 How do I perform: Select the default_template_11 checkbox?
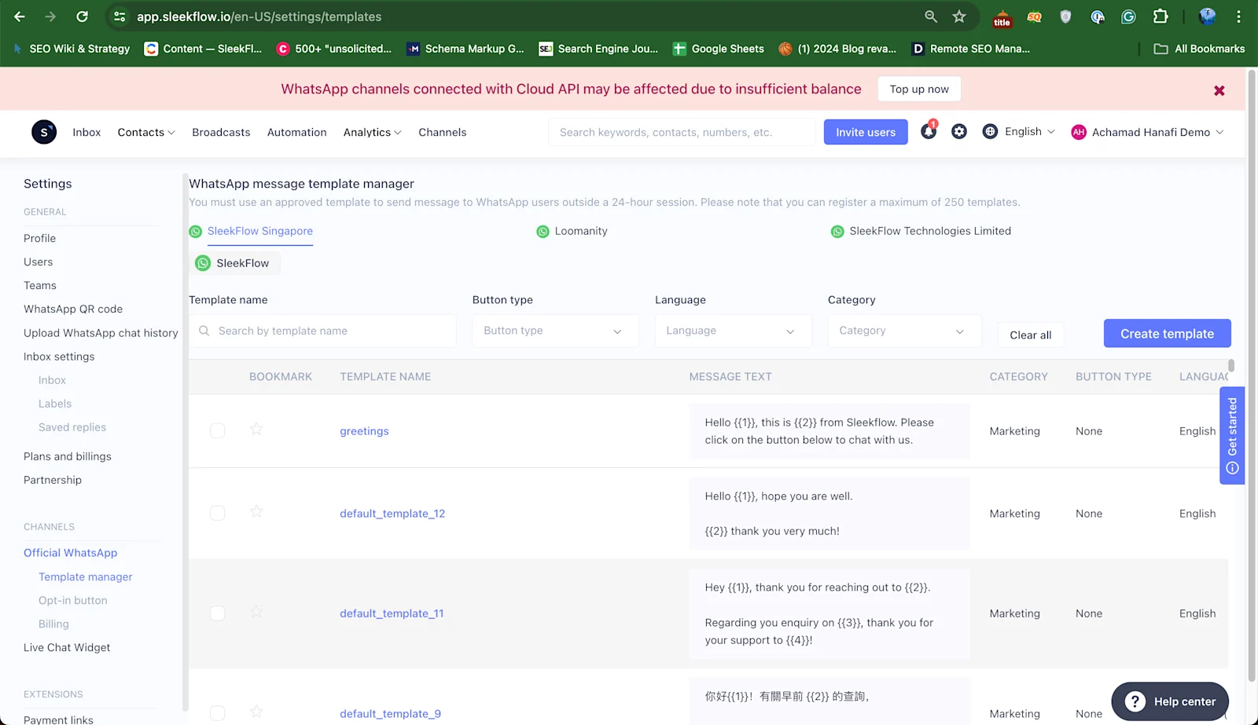pyautogui.click(x=218, y=613)
